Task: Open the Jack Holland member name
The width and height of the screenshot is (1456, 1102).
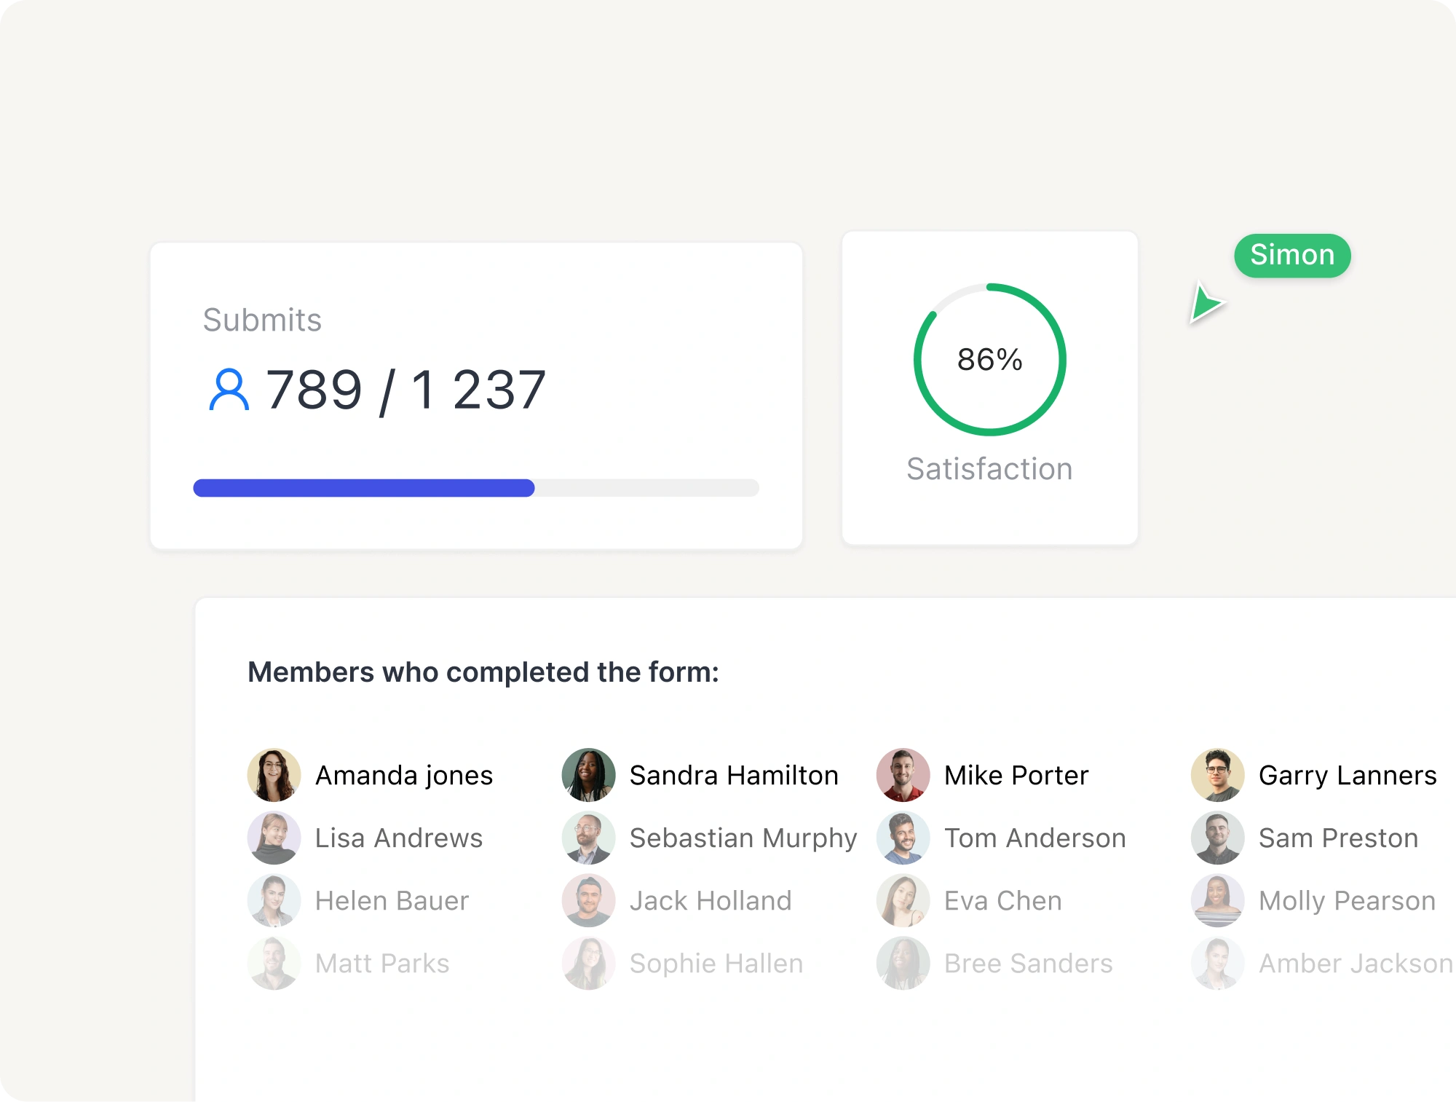Action: coord(711,901)
